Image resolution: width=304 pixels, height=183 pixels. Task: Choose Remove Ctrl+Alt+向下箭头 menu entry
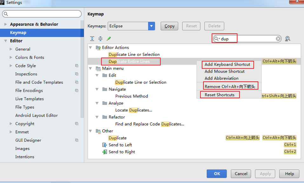230,86
